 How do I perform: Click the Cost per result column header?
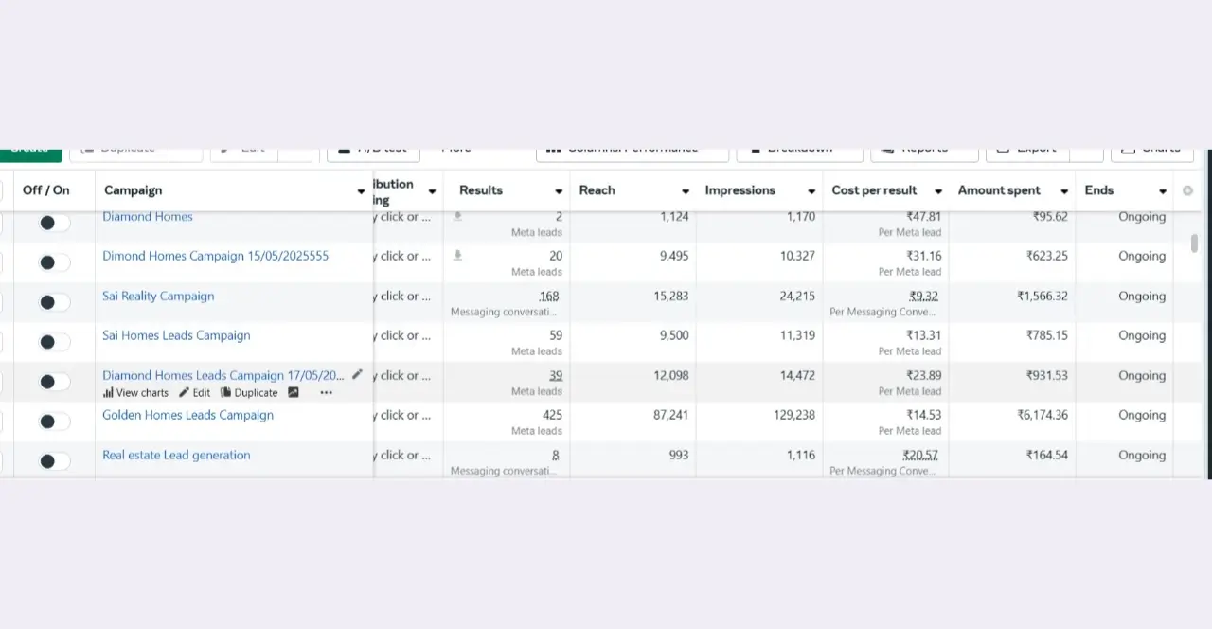874,190
